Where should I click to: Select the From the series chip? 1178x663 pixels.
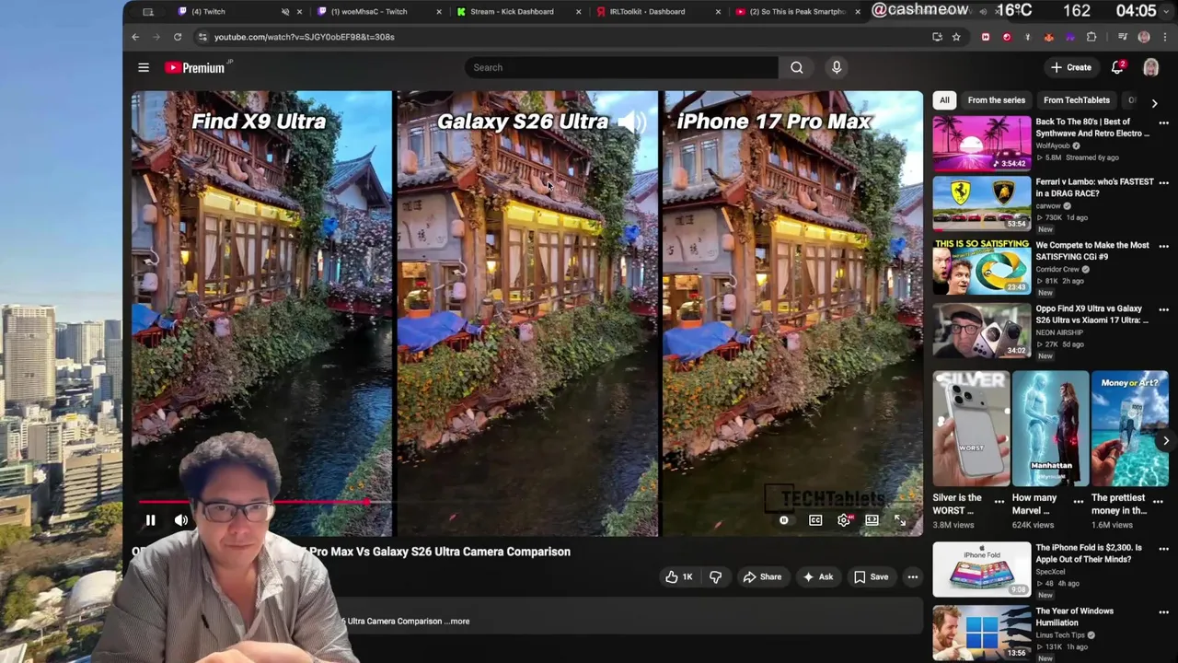(996, 100)
